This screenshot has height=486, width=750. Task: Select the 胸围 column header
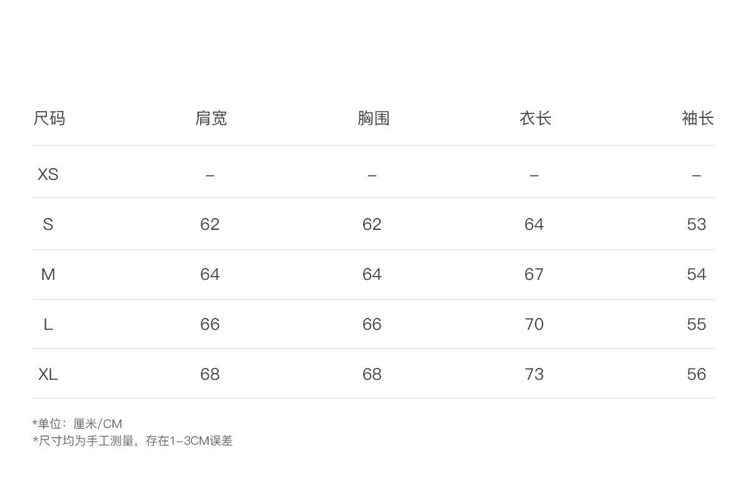[373, 118]
